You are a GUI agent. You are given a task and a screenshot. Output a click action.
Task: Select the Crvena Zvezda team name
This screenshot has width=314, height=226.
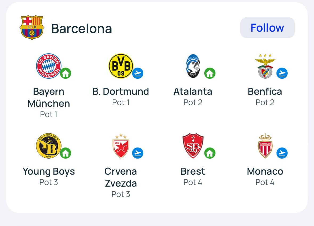point(121,177)
